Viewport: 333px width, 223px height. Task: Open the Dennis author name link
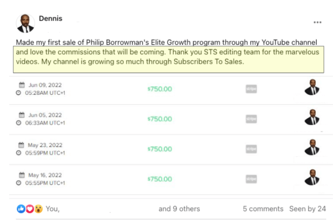pos(50,18)
